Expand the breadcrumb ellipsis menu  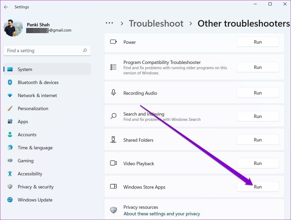[x=110, y=23]
